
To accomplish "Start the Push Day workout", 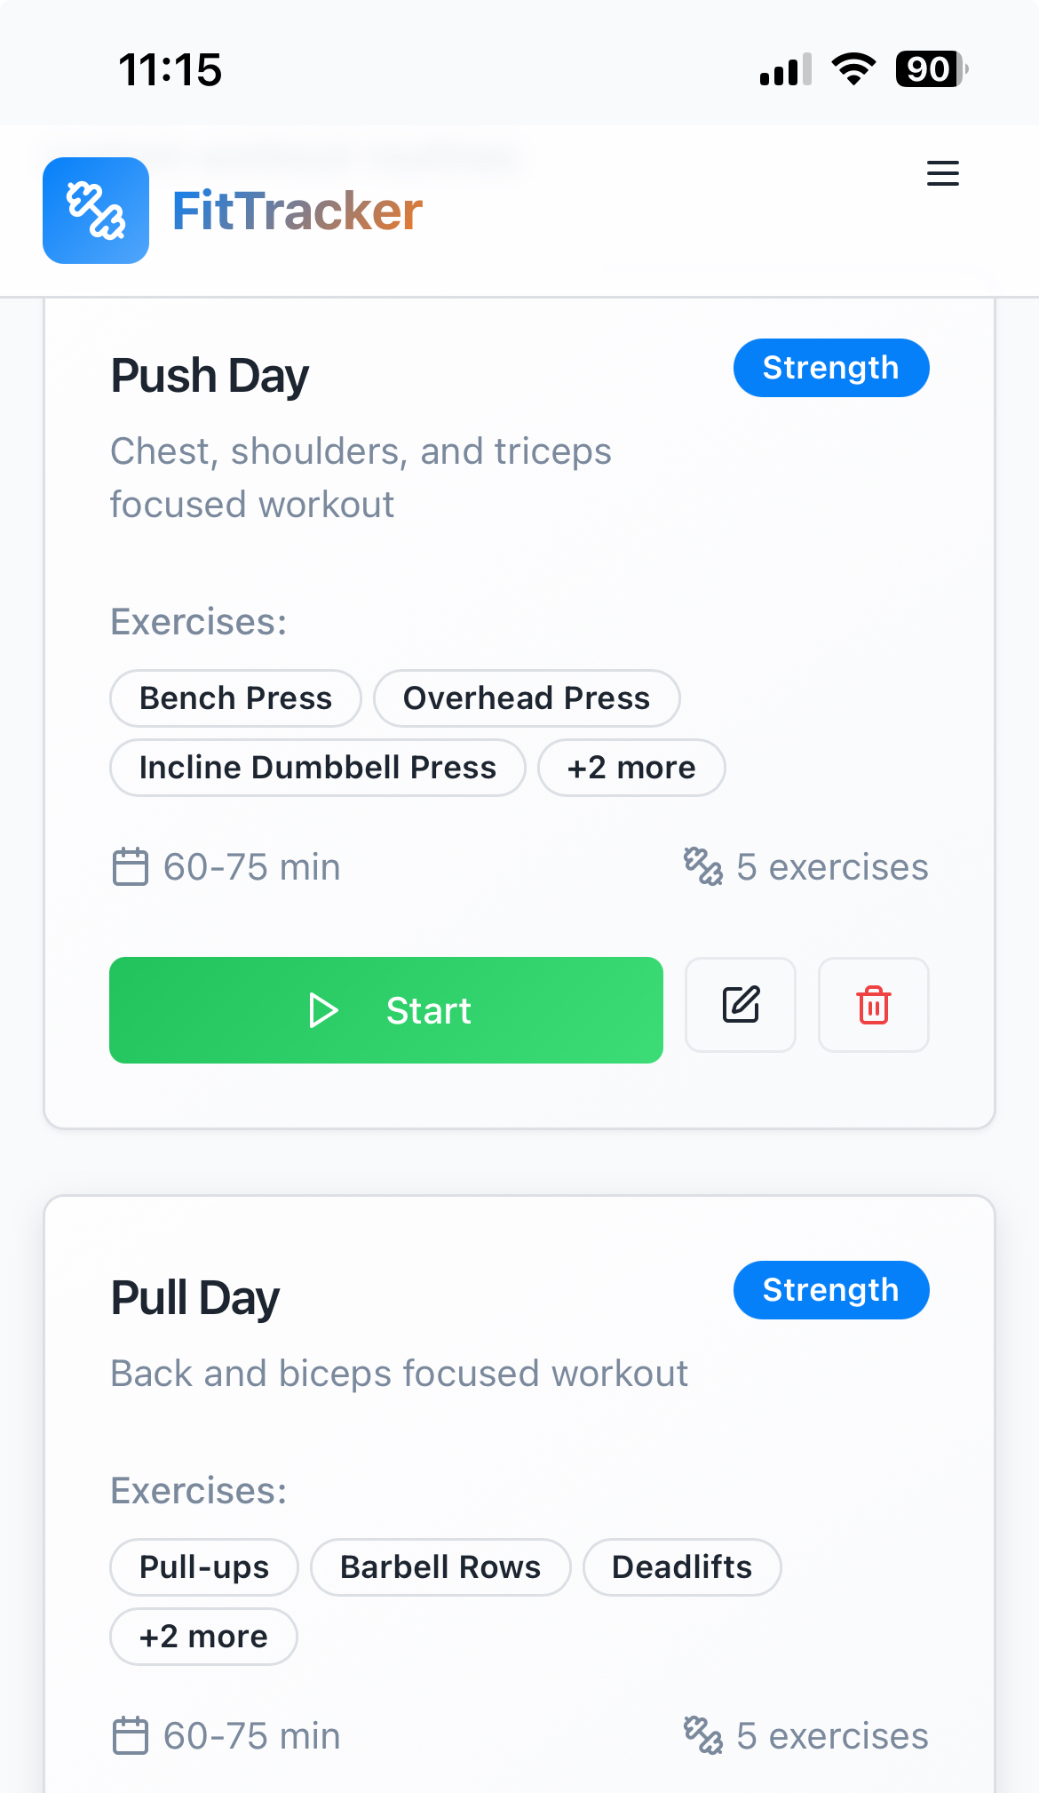I will 386,1010.
